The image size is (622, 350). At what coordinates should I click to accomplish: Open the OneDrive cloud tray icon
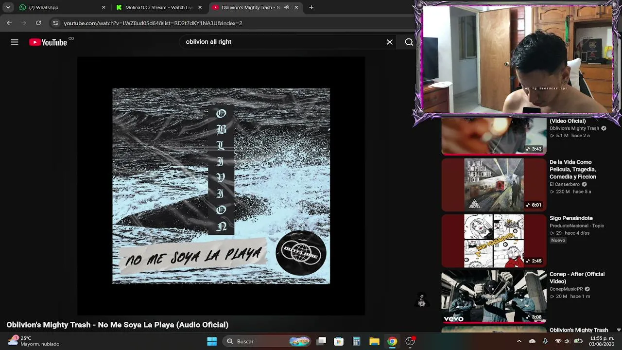point(532,341)
